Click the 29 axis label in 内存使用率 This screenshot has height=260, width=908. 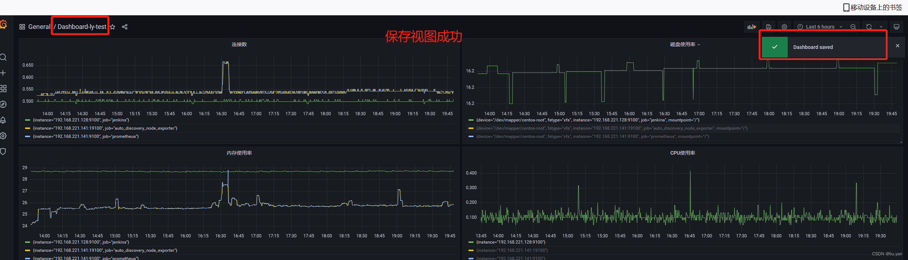pyautogui.click(x=25, y=167)
